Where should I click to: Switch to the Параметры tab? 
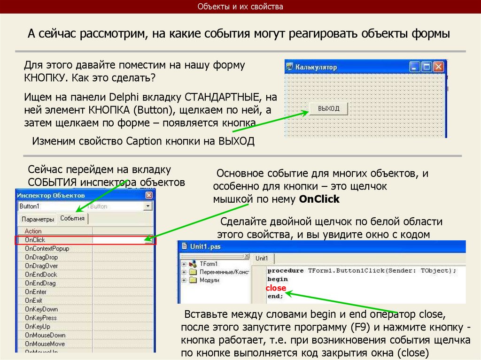point(38,219)
